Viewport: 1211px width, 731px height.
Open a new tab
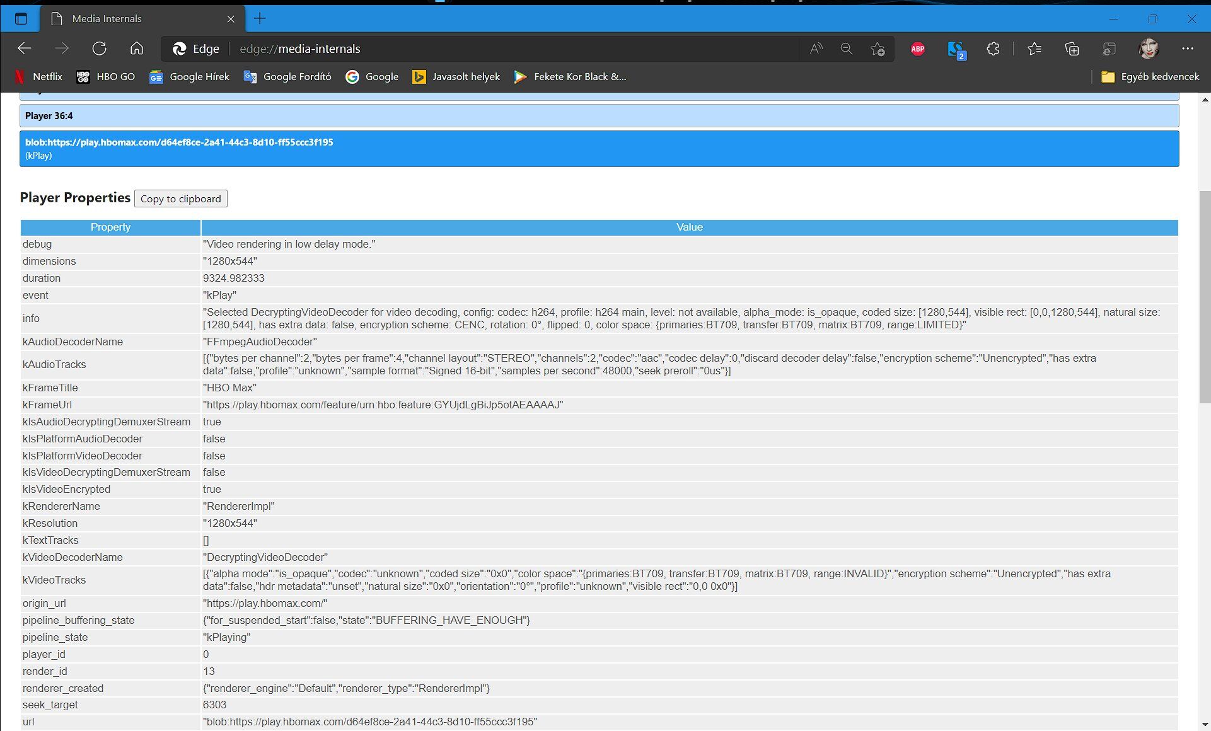click(x=259, y=18)
